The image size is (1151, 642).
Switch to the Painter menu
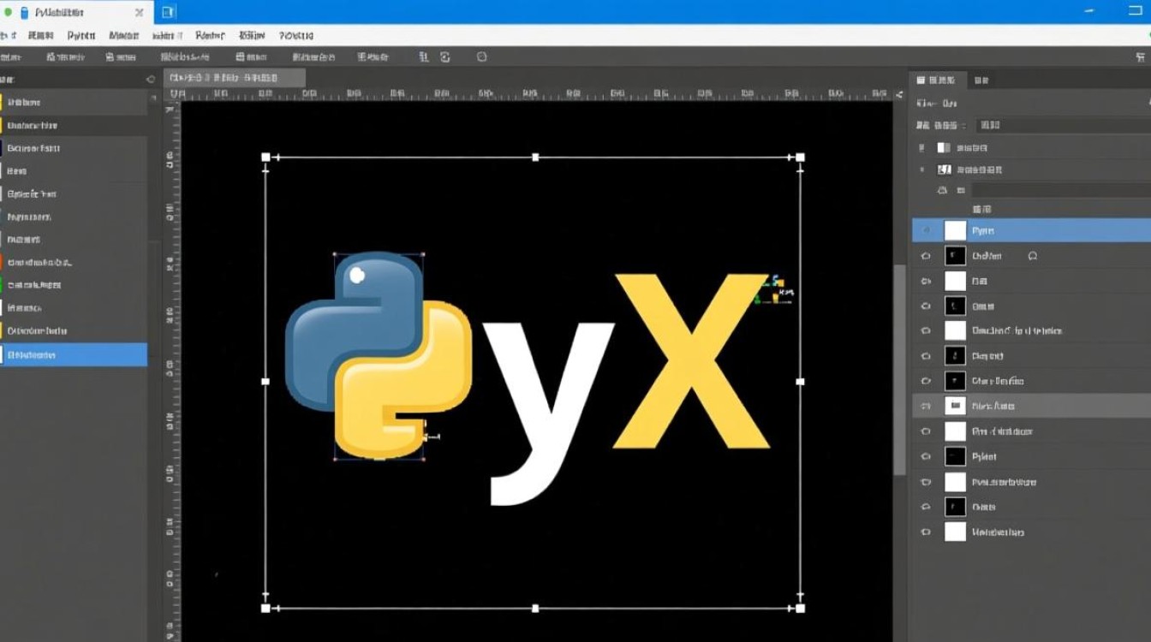point(209,35)
